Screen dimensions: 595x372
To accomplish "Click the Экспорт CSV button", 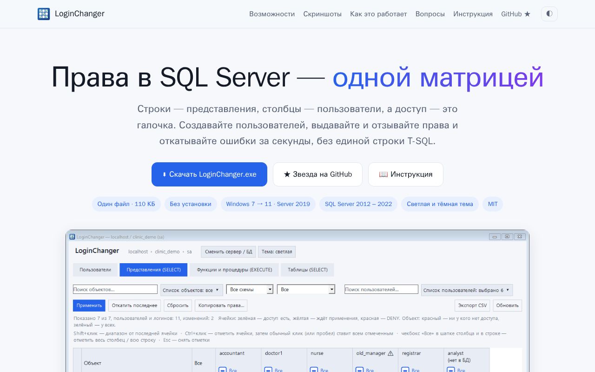I will (472, 306).
